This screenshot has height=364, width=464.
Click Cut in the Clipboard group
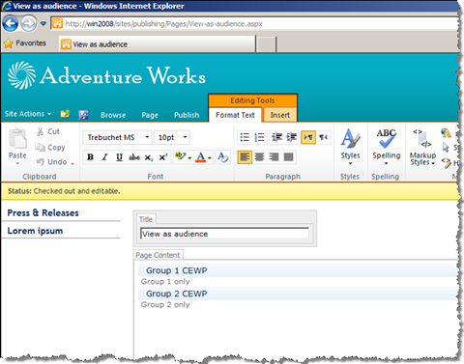point(48,131)
